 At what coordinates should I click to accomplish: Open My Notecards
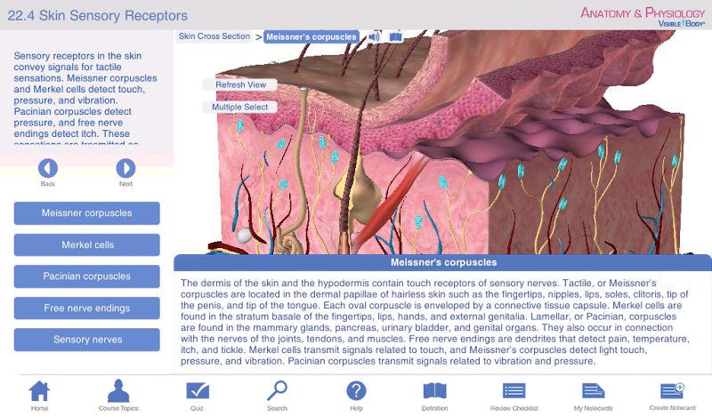click(x=593, y=396)
